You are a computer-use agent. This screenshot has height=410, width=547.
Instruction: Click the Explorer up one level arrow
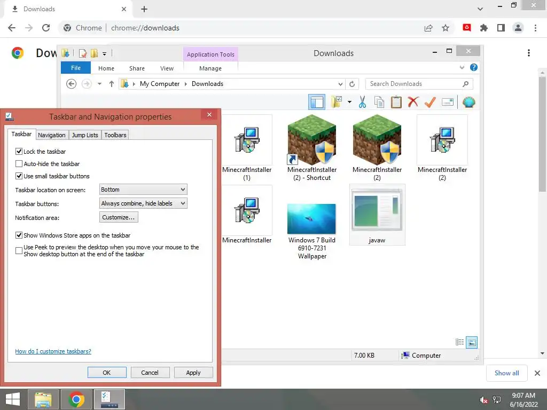pos(112,84)
